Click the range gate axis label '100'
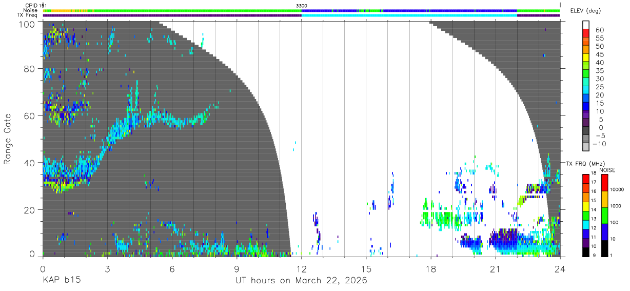Viewport: 630px width, 291px height. coord(27,24)
